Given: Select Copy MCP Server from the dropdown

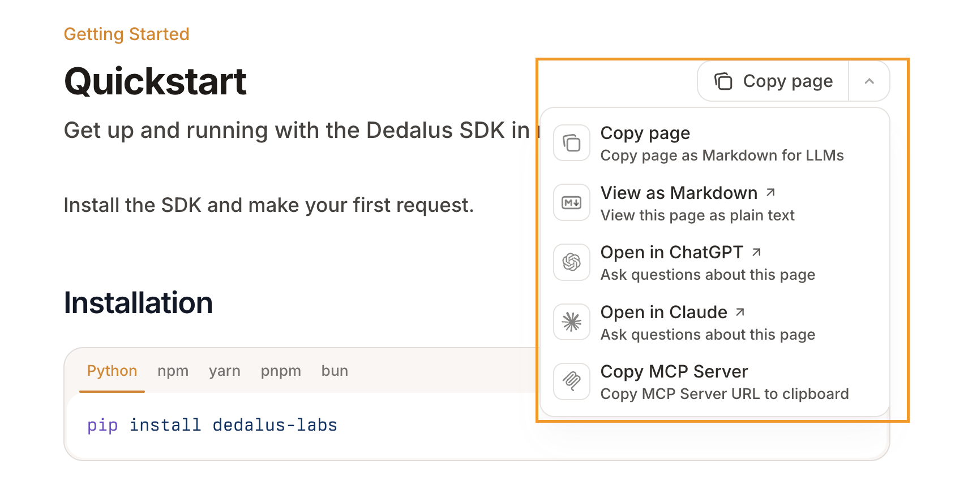Looking at the screenshot, I should tap(674, 371).
